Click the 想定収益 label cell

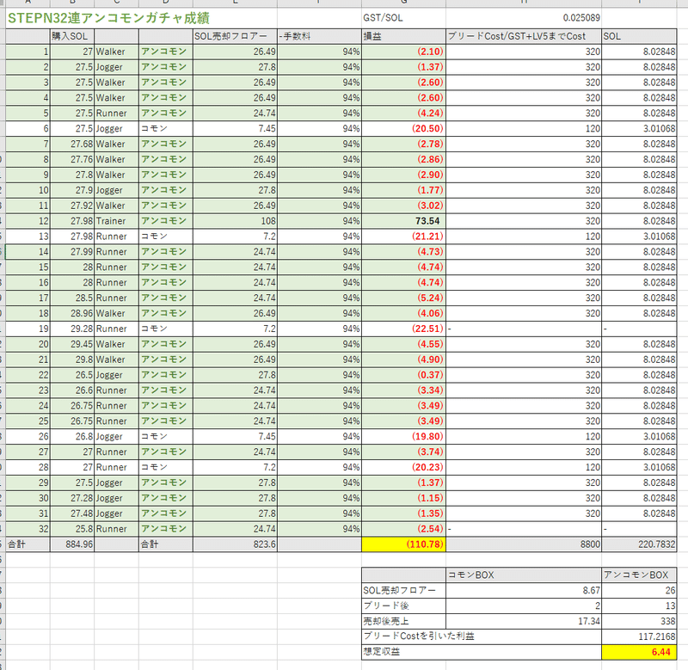coord(482,652)
